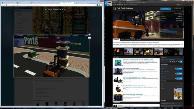
Task: Open the coming on Desura article link
Action: 135,86
